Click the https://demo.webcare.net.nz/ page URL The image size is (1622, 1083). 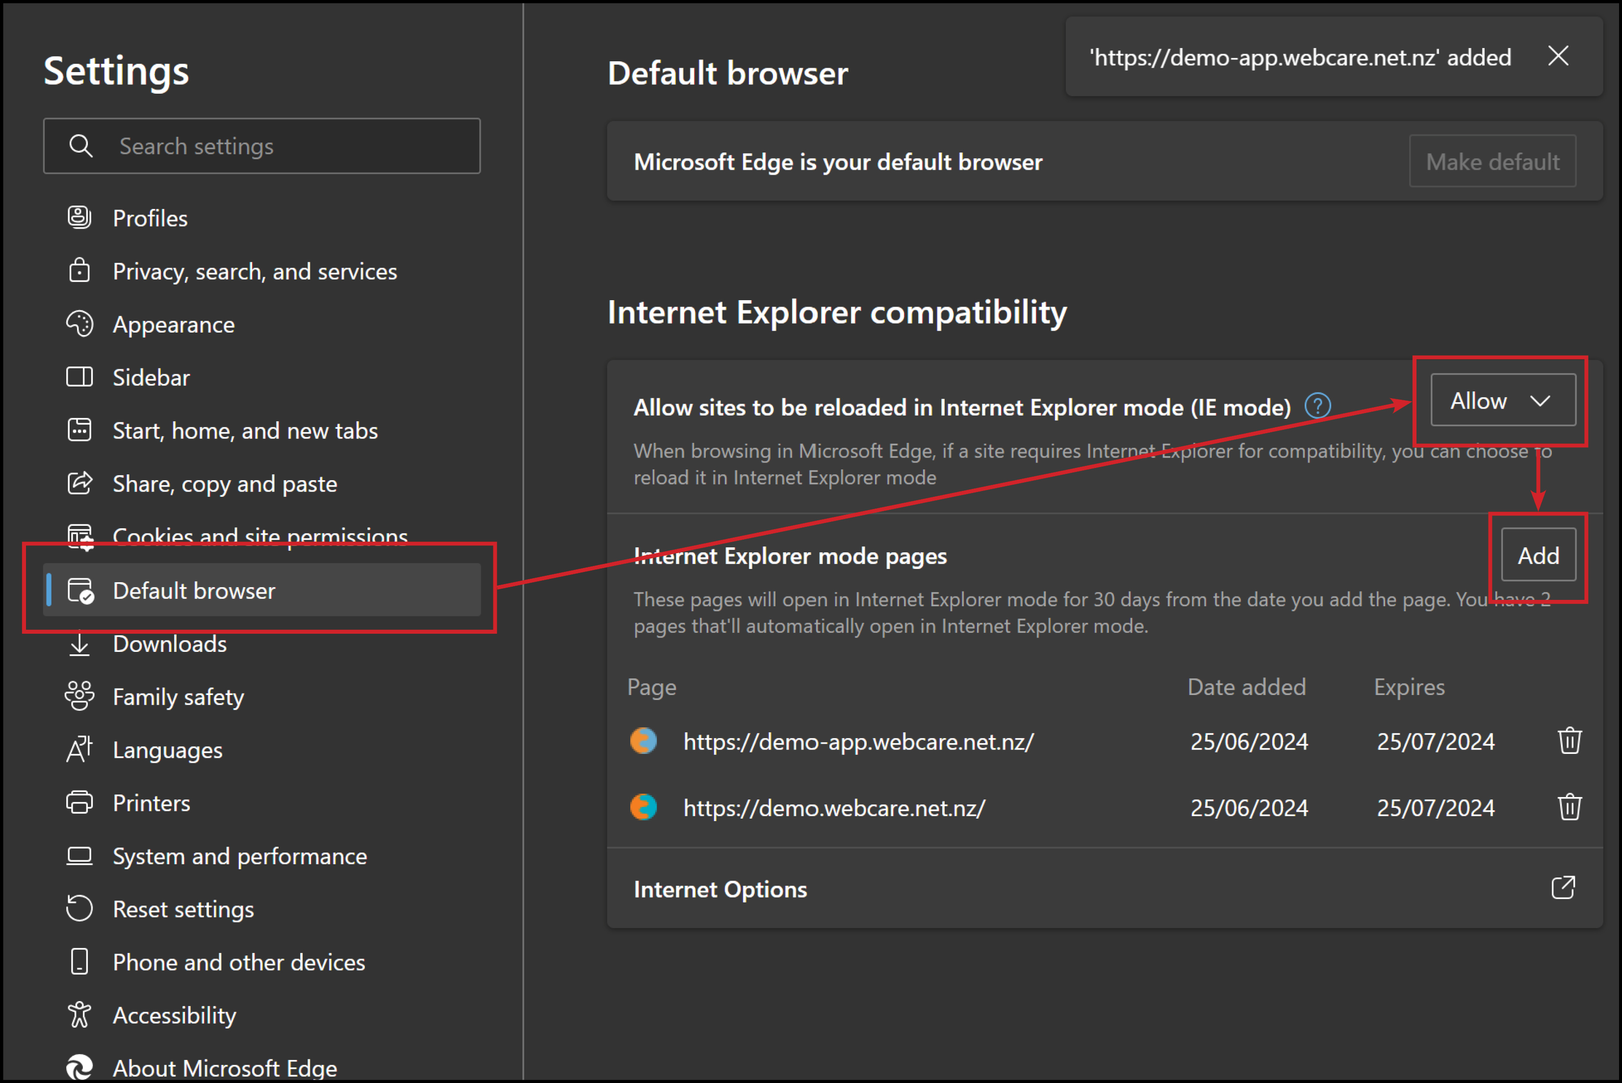(834, 807)
